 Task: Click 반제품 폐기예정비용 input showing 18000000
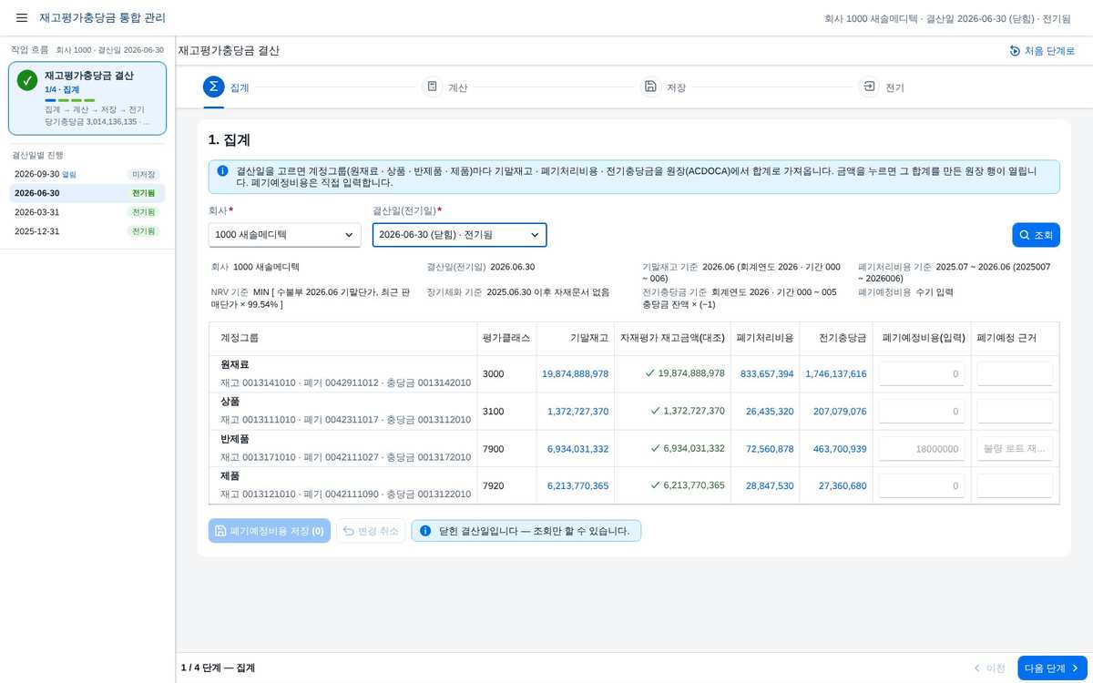[x=922, y=448]
